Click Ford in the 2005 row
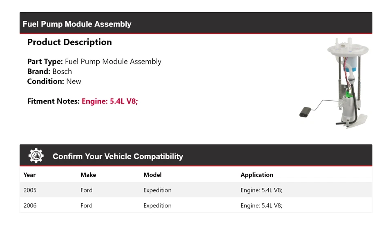 (x=87, y=190)
